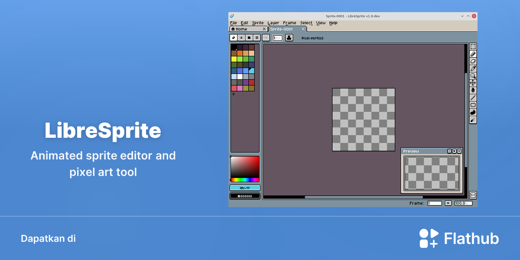520x260 pixels.
Task: Select the Rectangle shape tool
Action: [x=473, y=105]
